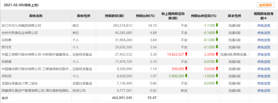Select shareholder 西藏源乐晟资产管理有限公司
This screenshot has height=103, width=278.
[x=36, y=90]
